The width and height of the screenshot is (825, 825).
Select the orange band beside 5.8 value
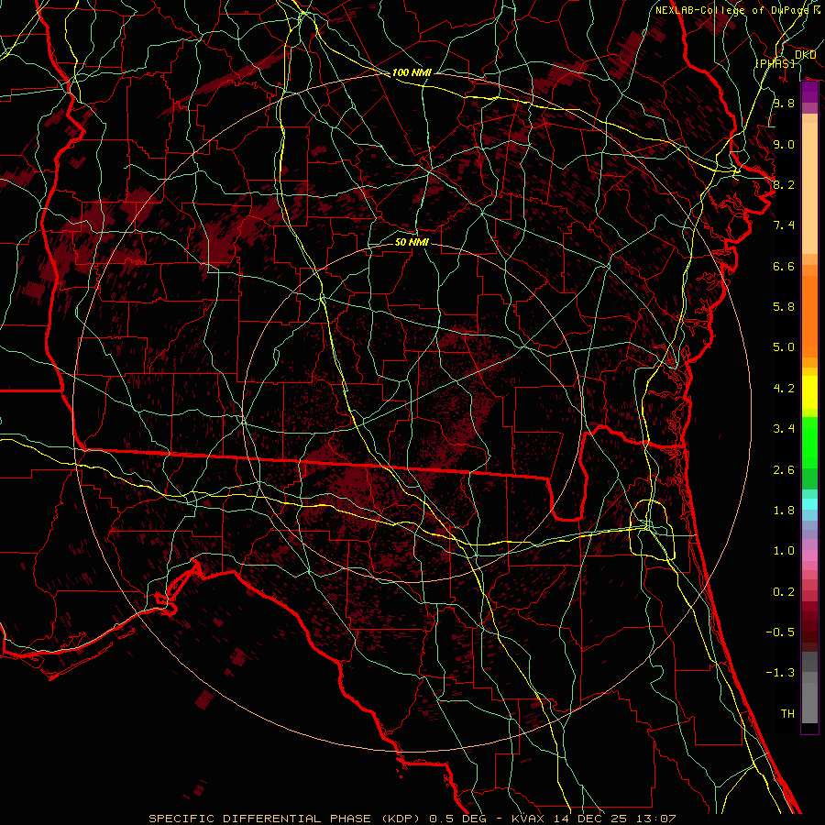[x=809, y=307]
